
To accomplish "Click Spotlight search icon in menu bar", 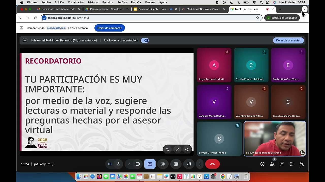I will pos(261,2).
